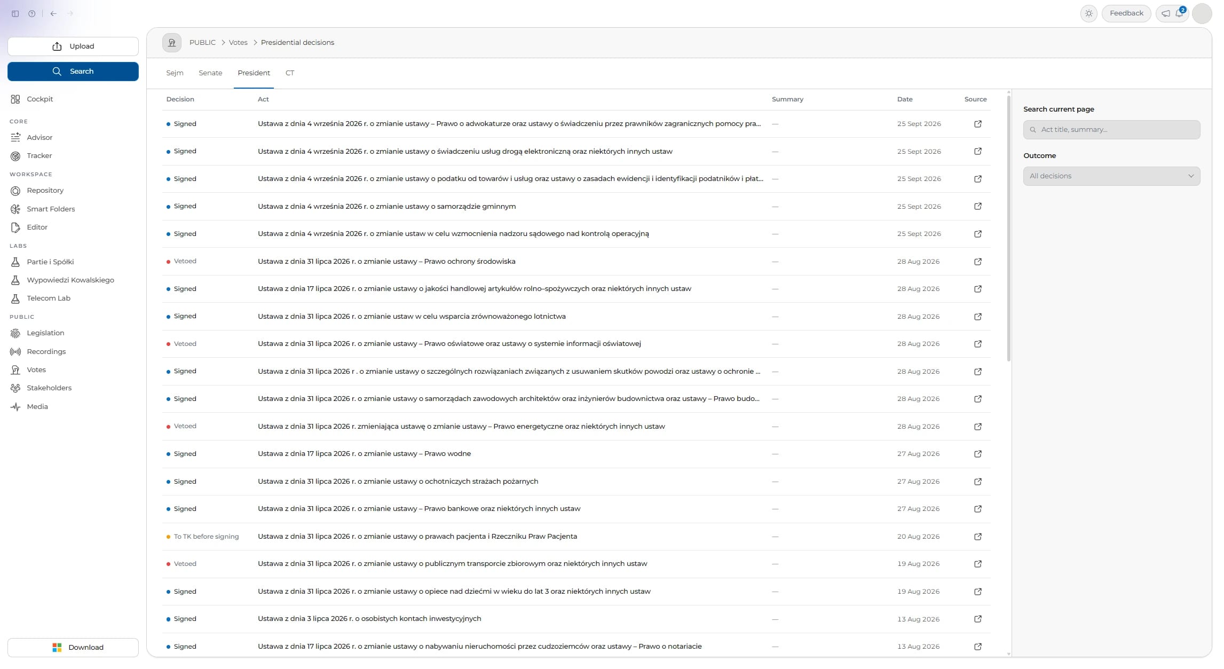Click the announcements megaphone icon
Viewport: 1224px width, 669px height.
[x=1166, y=13]
